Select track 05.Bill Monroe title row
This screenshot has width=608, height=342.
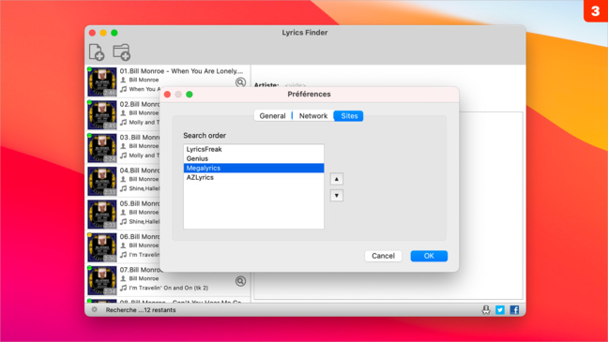(140, 203)
